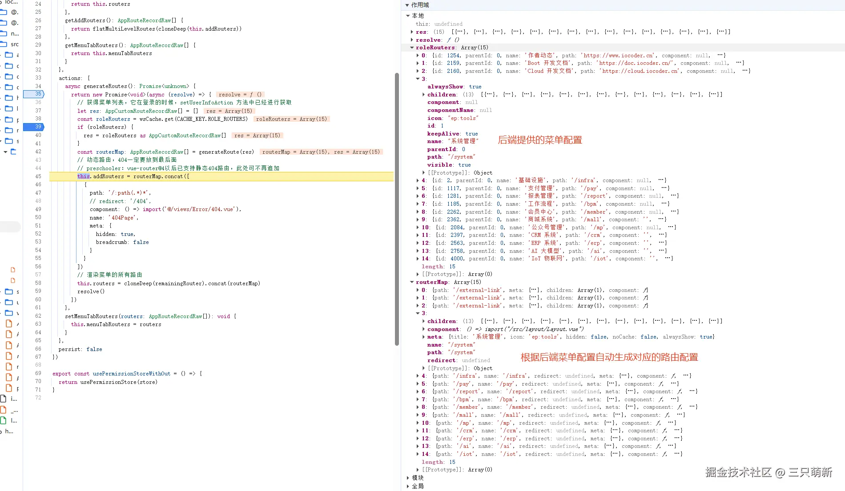This screenshot has height=491, width=845.
Task: Click the 'roleRouters = Array(15)' inline value
Action: pyautogui.click(x=291, y=119)
